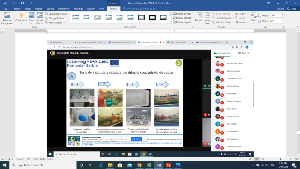The image size is (300, 169).
Task: Open the Corrections options
Action: pyautogui.click(x=21, y=18)
